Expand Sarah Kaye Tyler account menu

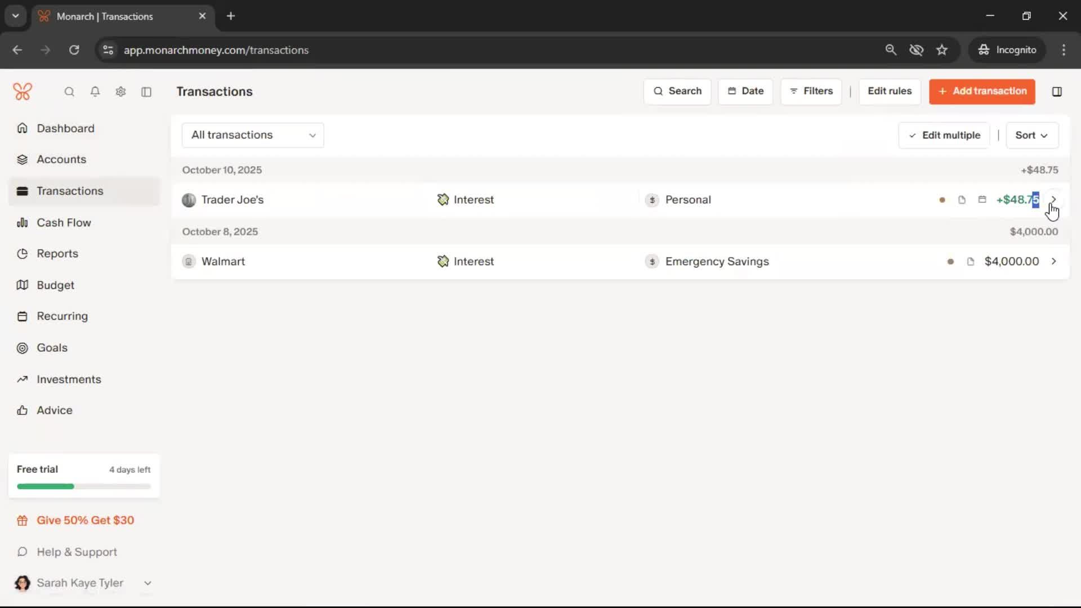tap(148, 583)
